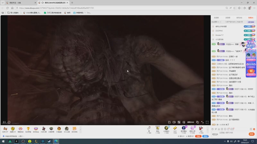Click the orange puzzle-piece icon beside the chat toolbar
Image resolution: width=257 pixels, height=144 pixels.
(254, 129)
